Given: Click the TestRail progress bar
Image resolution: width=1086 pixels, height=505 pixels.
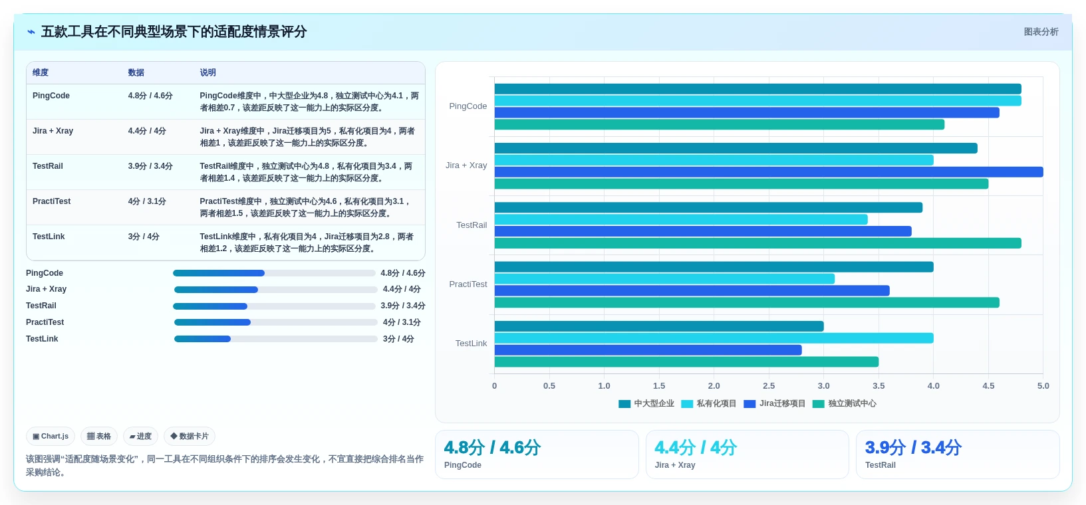Looking at the screenshot, I should 274,306.
